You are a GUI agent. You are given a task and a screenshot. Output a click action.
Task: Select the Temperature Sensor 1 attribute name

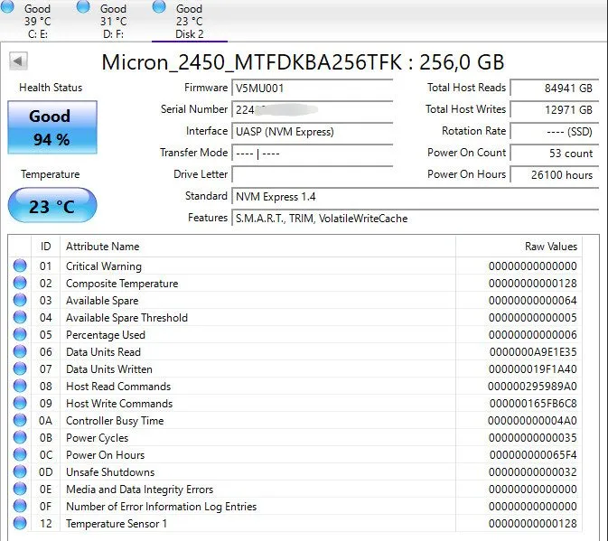click(x=117, y=524)
